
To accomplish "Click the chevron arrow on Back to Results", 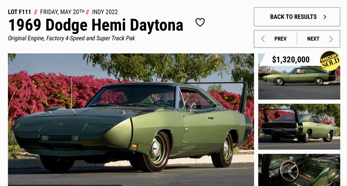I will click(x=325, y=17).
